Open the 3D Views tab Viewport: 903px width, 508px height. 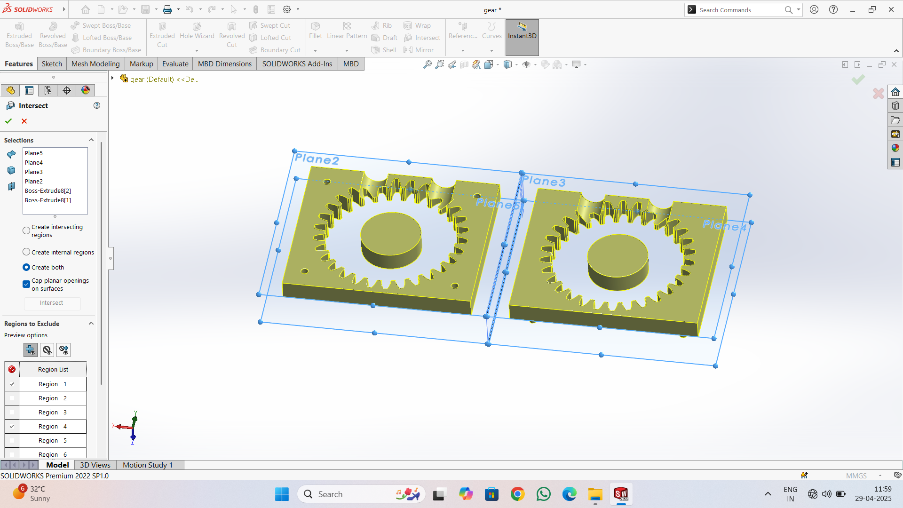(95, 465)
